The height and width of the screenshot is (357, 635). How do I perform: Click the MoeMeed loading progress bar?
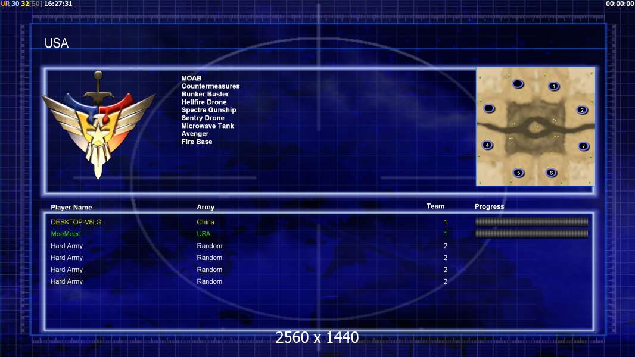tap(531, 234)
